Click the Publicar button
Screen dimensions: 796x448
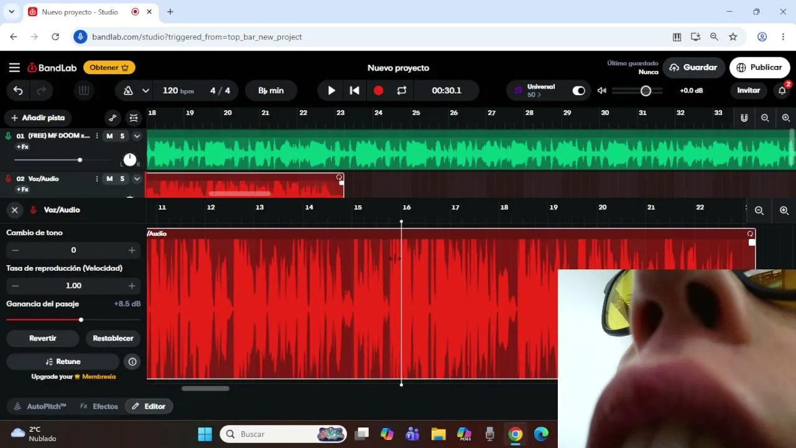point(760,67)
